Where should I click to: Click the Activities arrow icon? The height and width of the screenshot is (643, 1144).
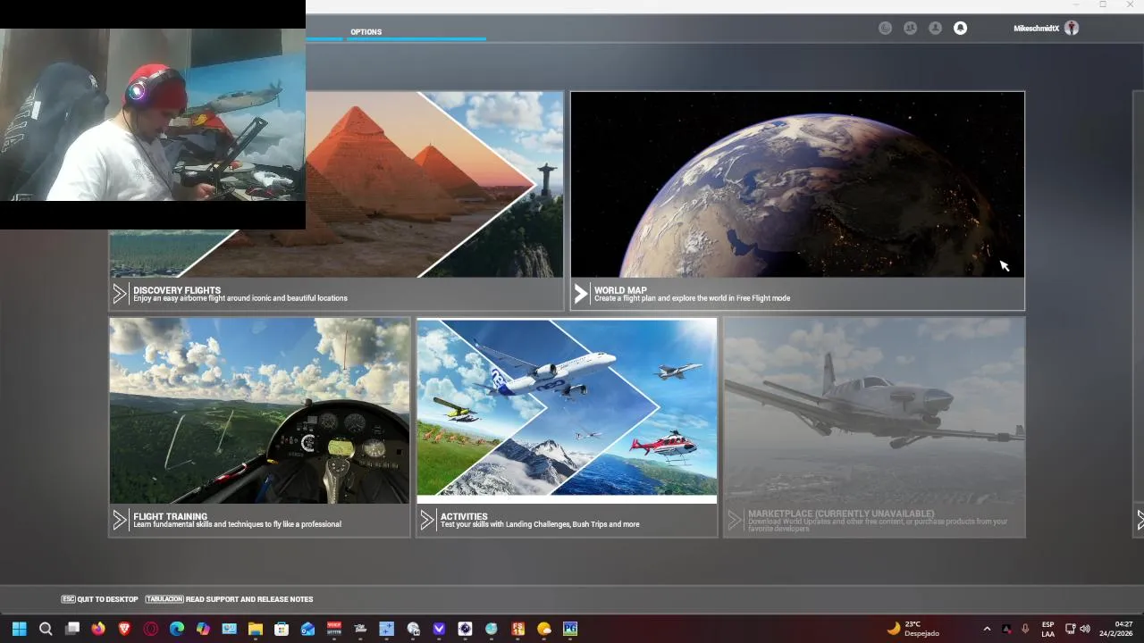coord(427,519)
